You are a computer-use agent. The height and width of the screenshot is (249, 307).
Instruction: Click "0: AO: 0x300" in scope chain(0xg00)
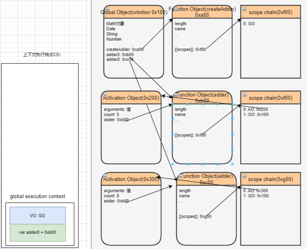pyautogui.click(x=256, y=191)
